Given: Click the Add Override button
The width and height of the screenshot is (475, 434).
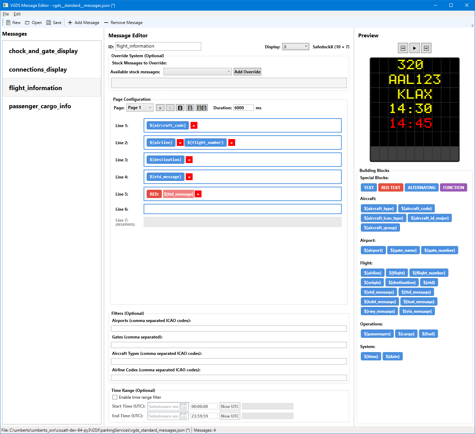Looking at the screenshot, I should point(247,72).
